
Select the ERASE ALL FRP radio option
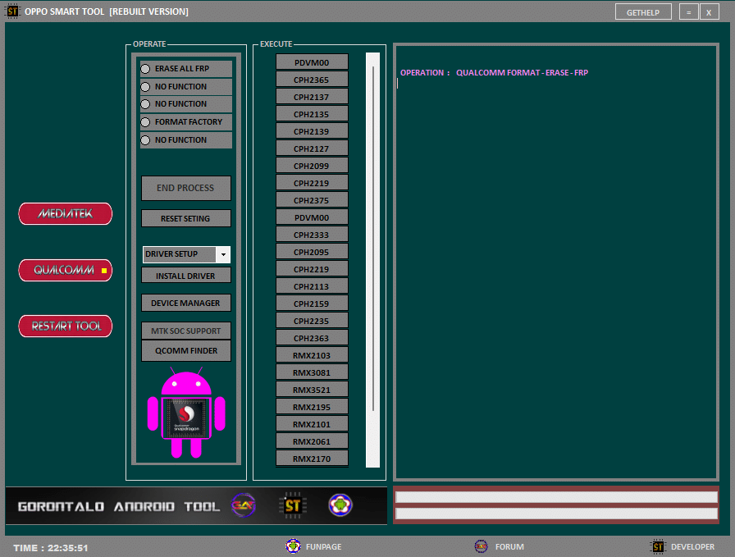[146, 69]
